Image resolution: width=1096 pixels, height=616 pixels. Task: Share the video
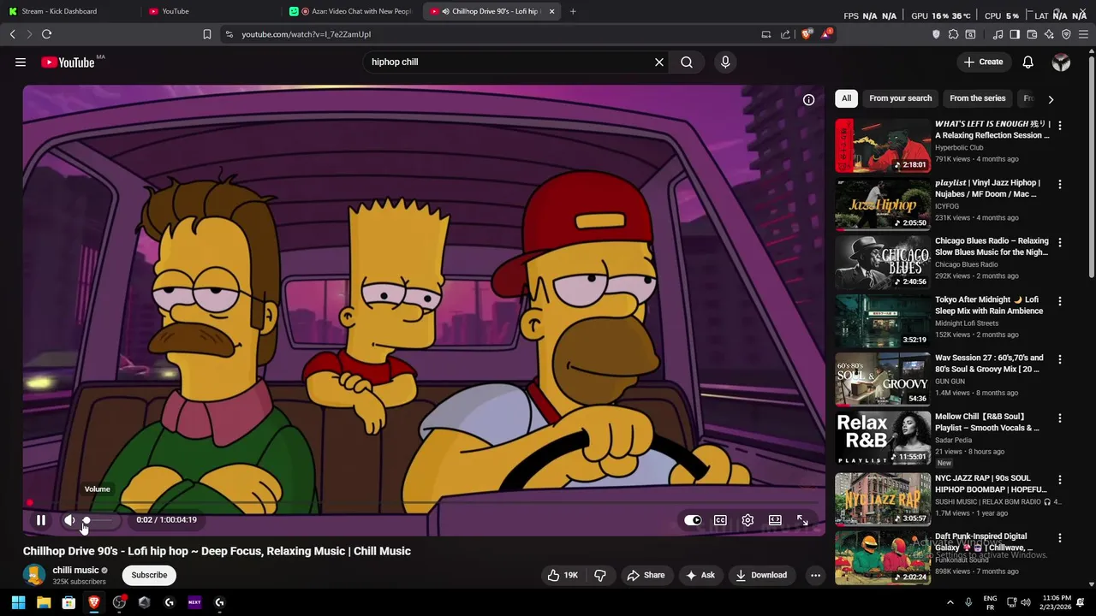tap(646, 575)
